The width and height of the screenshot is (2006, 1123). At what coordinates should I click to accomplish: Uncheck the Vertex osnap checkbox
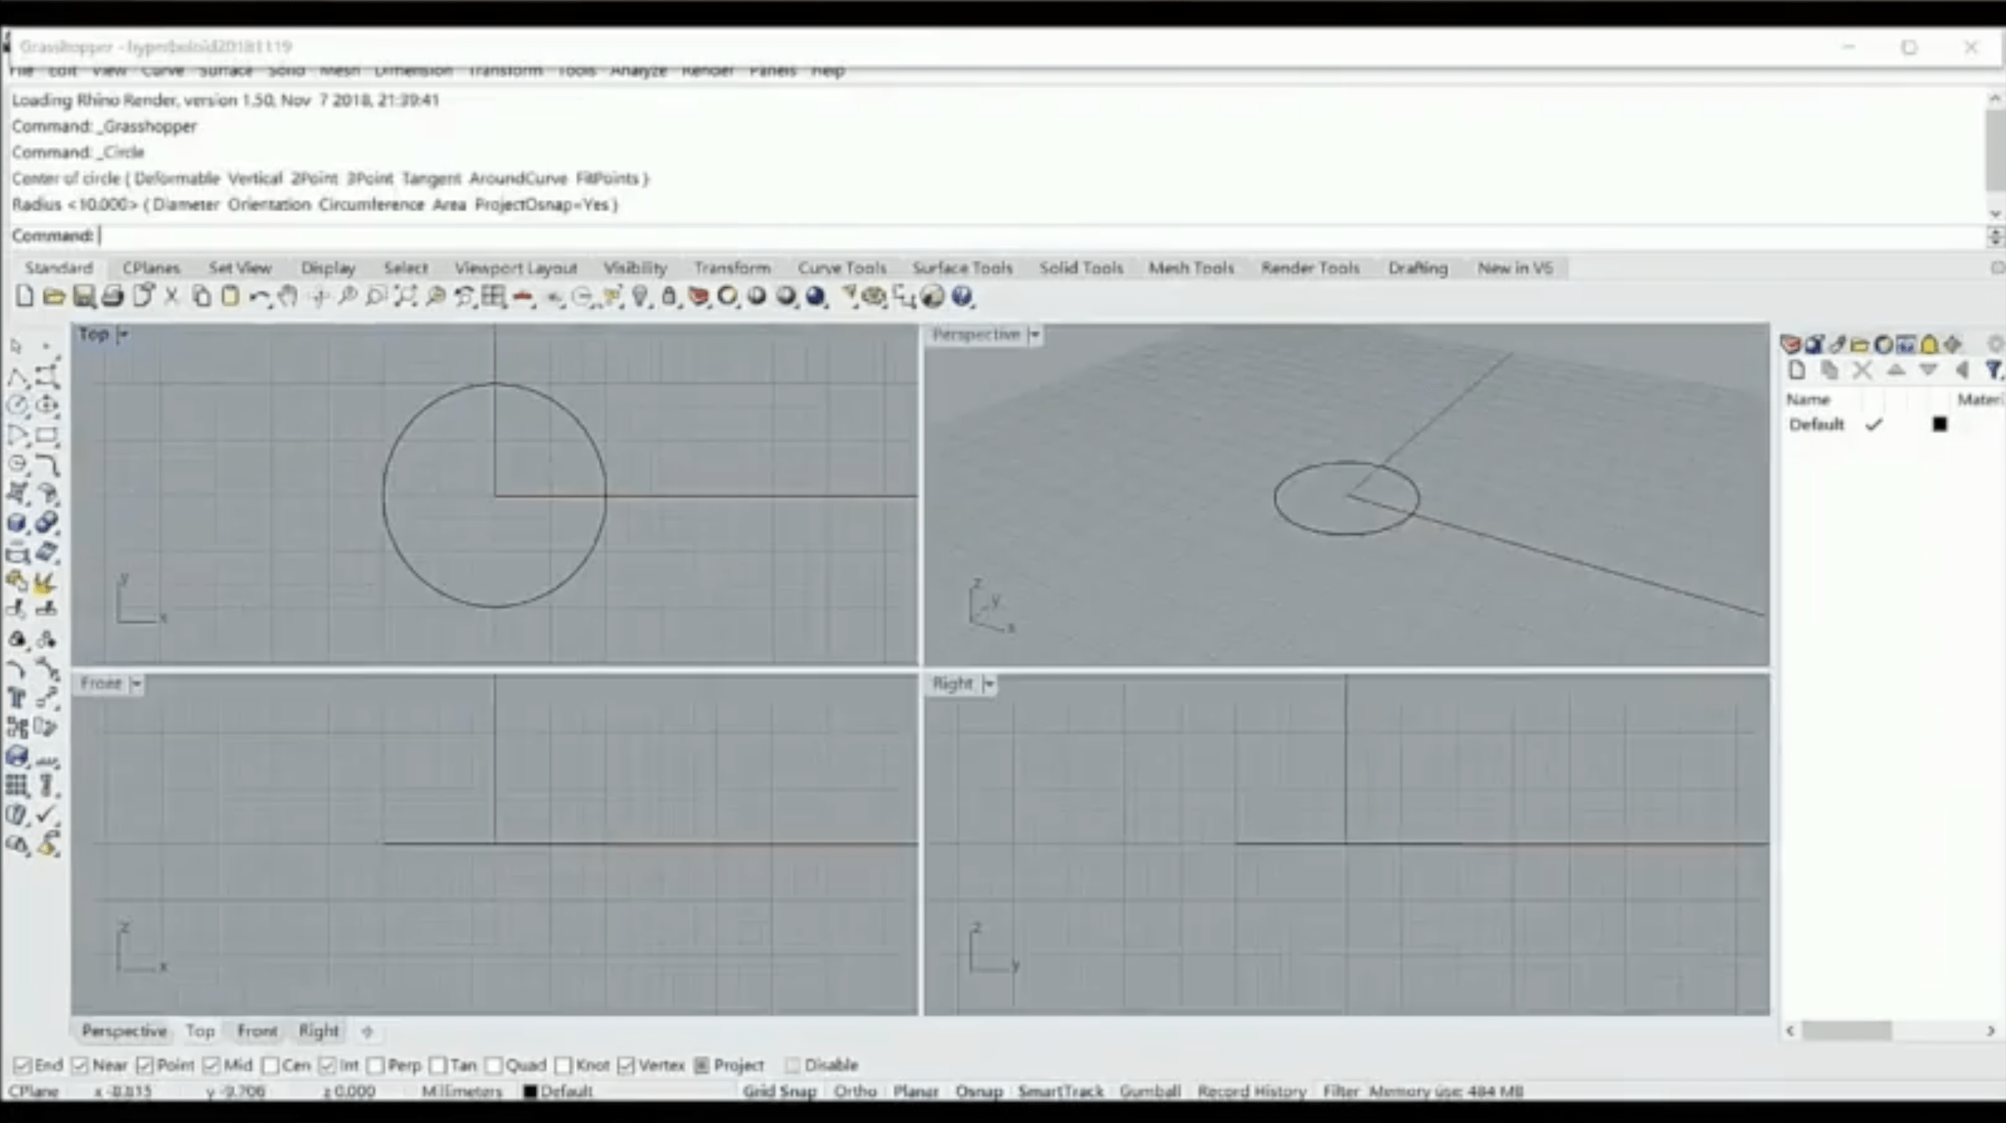click(x=626, y=1065)
